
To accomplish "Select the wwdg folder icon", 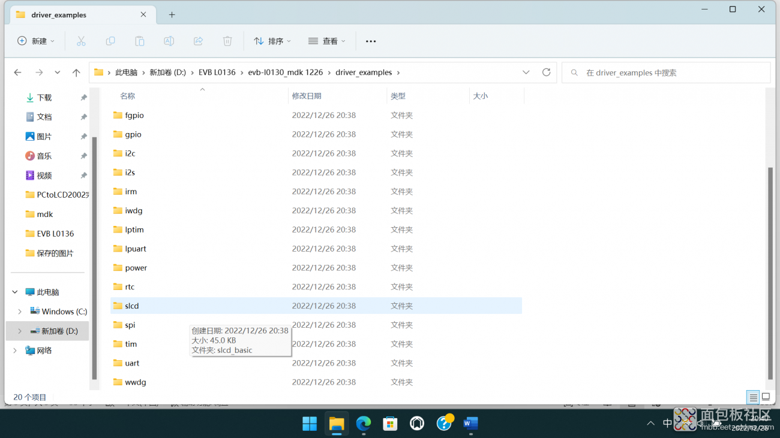I will pyautogui.click(x=118, y=382).
